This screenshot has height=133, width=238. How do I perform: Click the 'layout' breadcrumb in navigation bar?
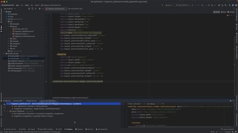pyautogui.click(x=37, y=5)
